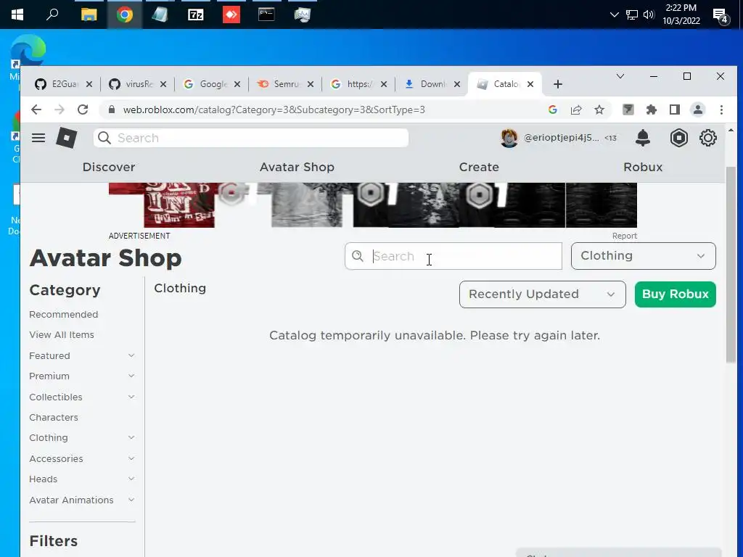Open the Clothing category dropdown
743x557 pixels.
click(643, 256)
